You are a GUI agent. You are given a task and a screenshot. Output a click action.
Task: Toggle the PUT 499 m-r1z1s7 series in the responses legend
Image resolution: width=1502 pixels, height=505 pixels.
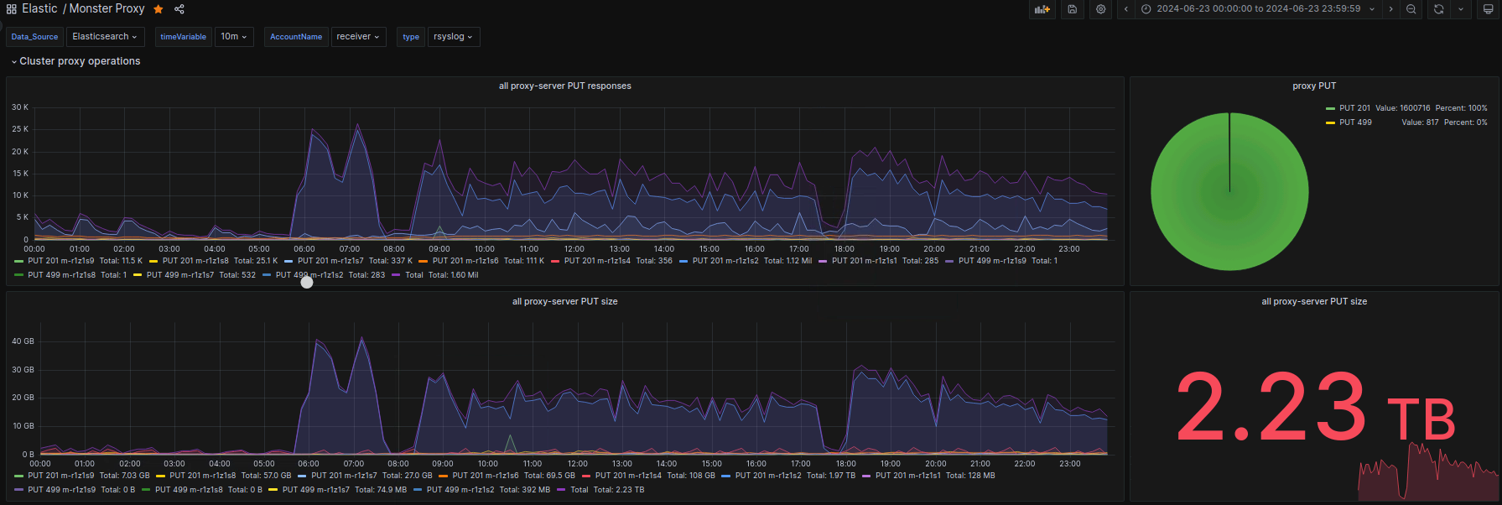click(x=180, y=275)
